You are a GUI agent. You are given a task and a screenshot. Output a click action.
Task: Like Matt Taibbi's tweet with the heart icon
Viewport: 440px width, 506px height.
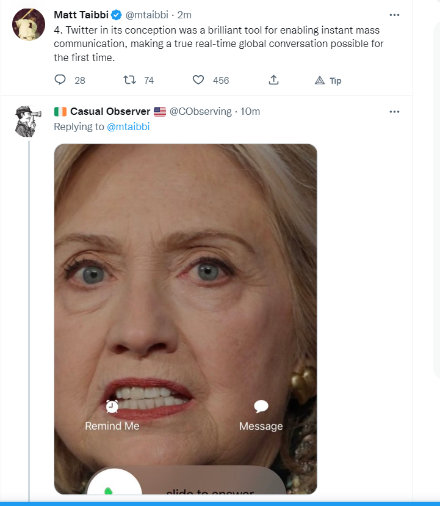click(x=198, y=80)
